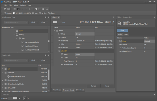Switch to Slot Sheet tab
Viewport: 157px width, 101px height.
pyautogui.click(x=80, y=90)
